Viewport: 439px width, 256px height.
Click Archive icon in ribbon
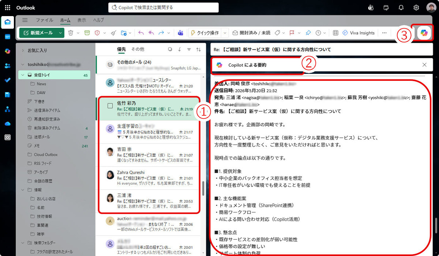[87, 33]
